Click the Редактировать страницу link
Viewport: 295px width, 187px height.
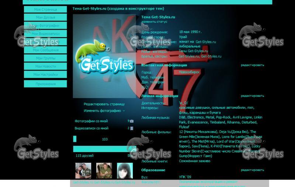pos(104,104)
